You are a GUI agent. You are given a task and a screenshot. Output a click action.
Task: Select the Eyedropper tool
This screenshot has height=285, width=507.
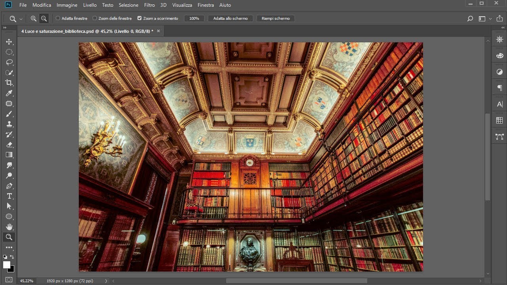coord(9,93)
